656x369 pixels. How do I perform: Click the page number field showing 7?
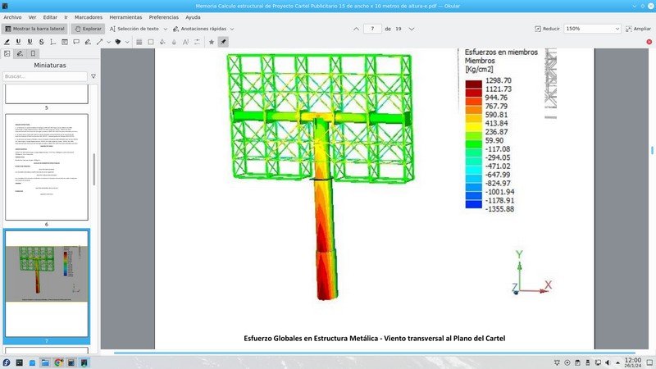[372, 29]
